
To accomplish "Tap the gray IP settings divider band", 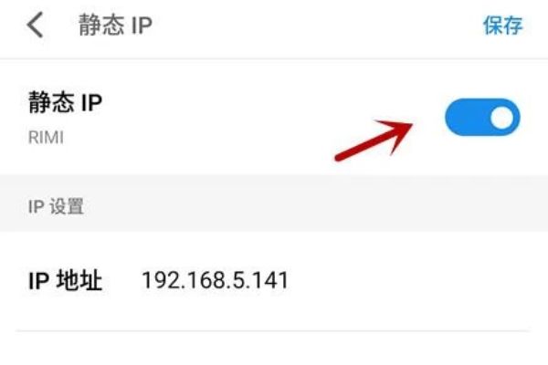I will pyautogui.click(x=274, y=203).
